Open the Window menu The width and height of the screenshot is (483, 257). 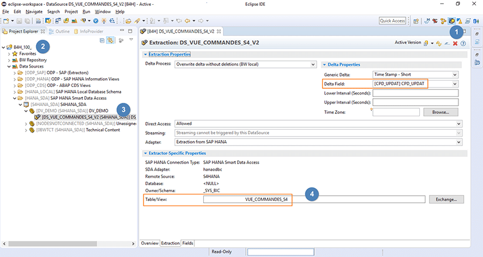click(102, 12)
